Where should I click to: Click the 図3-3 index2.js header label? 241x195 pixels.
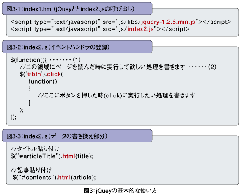pos(57,136)
